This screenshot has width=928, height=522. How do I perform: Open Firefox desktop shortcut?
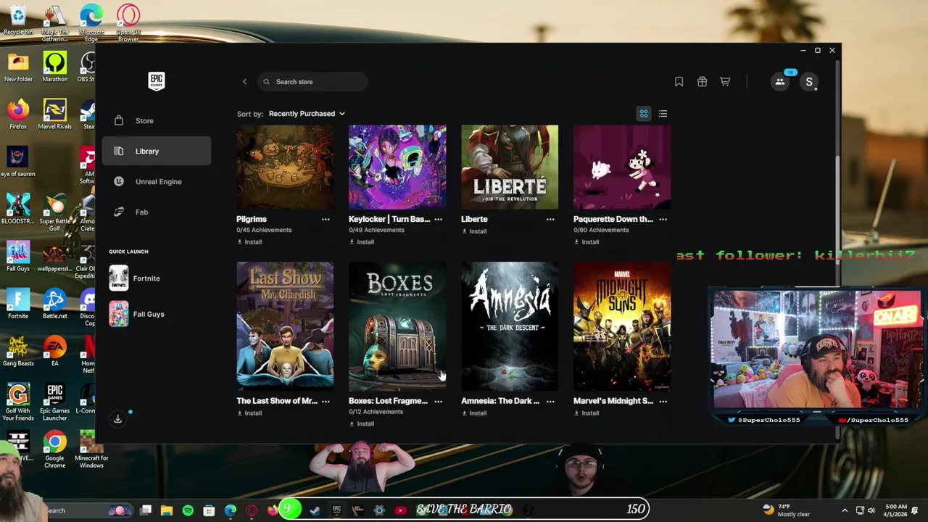click(x=18, y=115)
